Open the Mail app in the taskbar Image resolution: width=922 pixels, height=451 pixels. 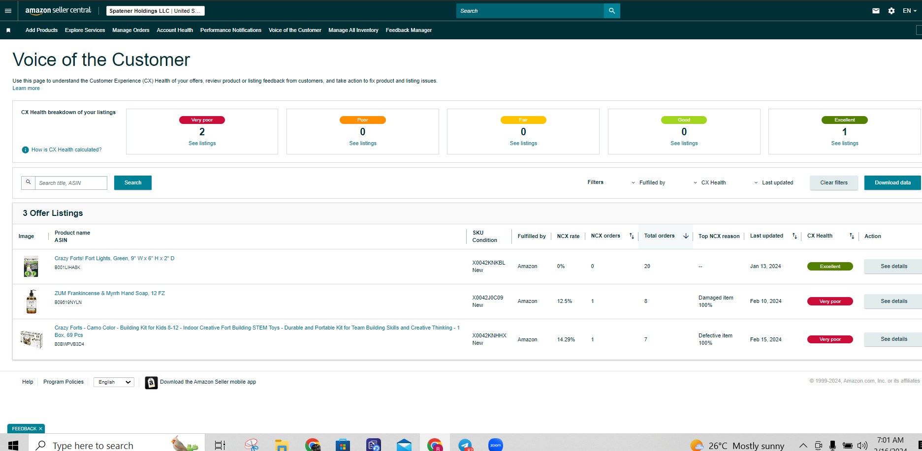click(404, 445)
